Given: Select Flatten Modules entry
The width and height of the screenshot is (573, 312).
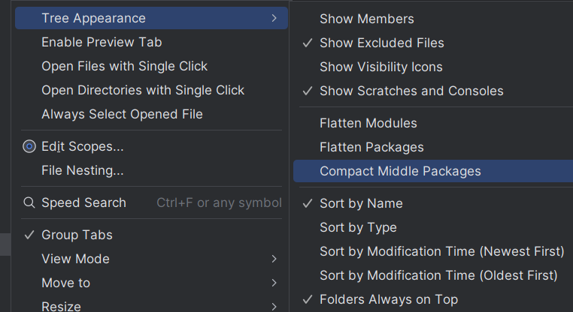Looking at the screenshot, I should [368, 123].
